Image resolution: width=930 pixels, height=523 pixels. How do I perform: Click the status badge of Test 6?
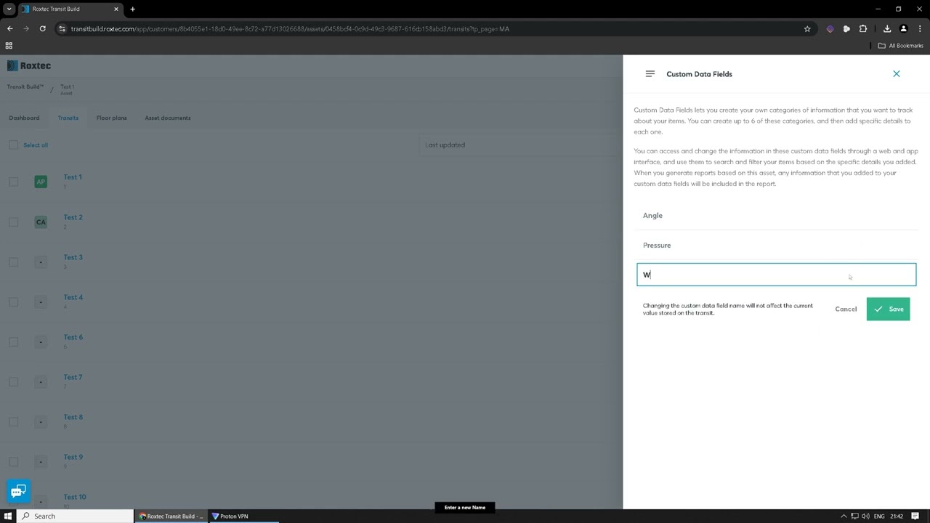click(41, 341)
